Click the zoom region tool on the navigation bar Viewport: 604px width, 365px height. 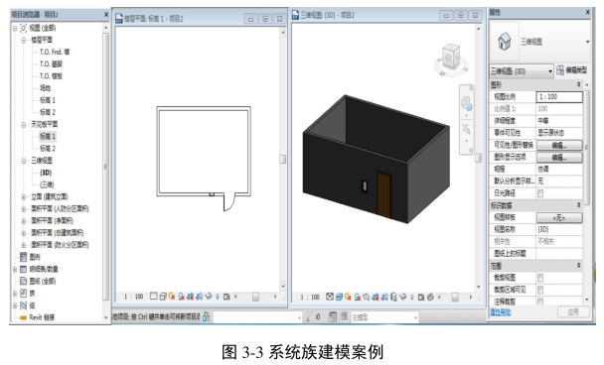[x=467, y=129]
